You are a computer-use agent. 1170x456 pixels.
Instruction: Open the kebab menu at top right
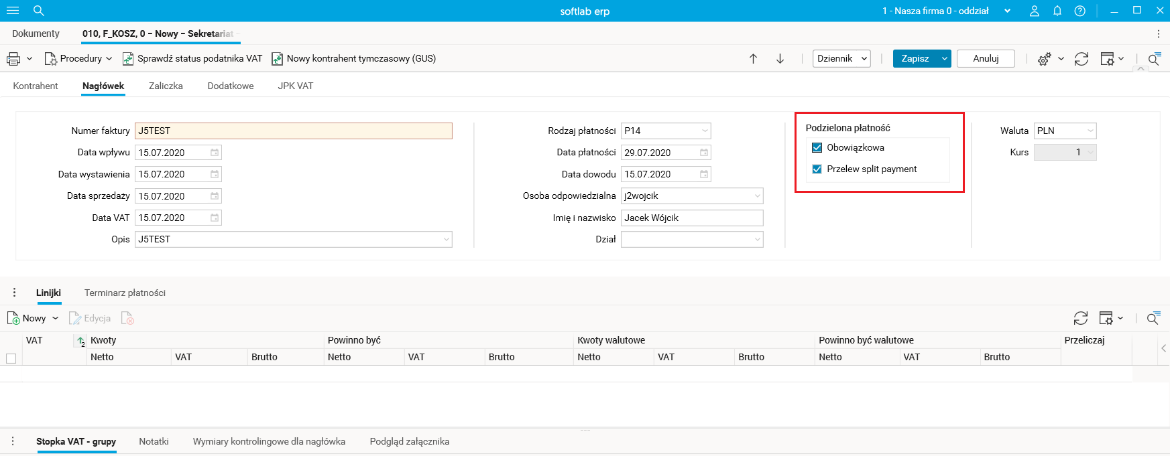1159,33
